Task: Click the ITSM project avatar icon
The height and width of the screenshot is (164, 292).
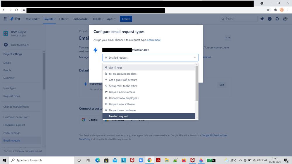Action: pyautogui.click(x=6, y=34)
